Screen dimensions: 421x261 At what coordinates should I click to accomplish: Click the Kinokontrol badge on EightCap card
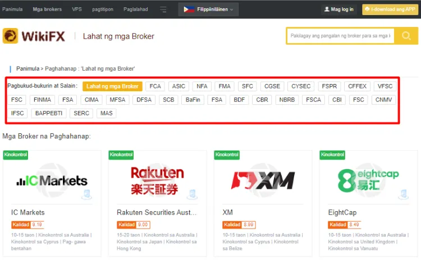coord(332,155)
